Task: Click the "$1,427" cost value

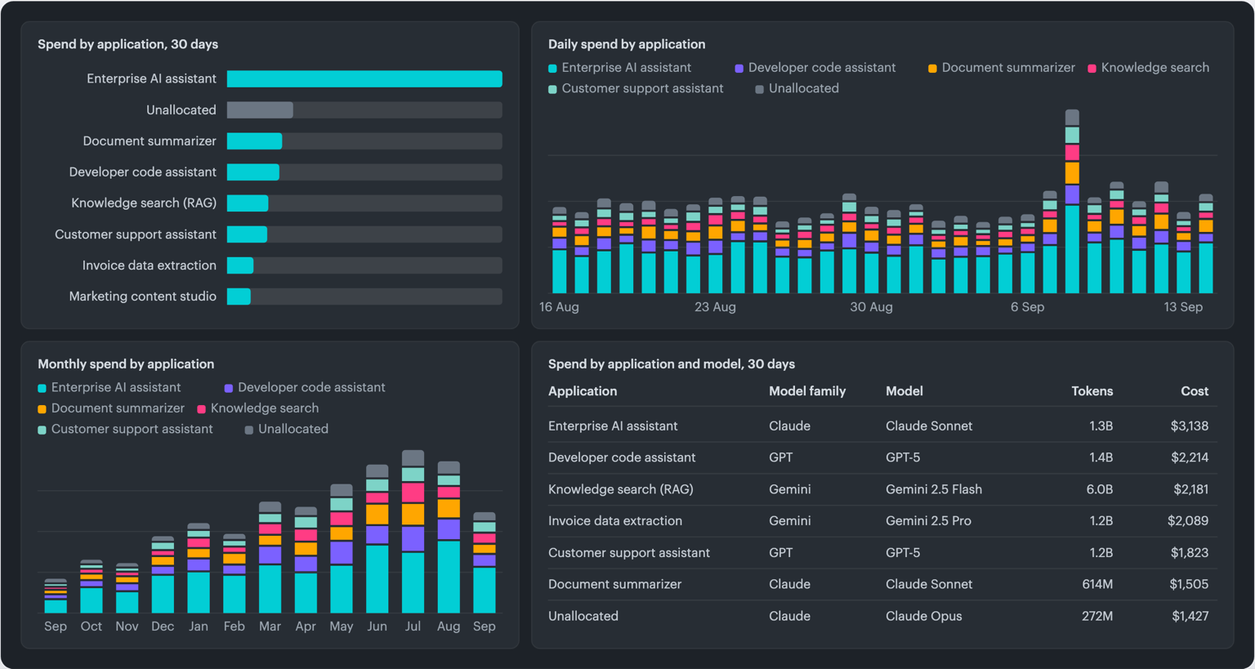Action: pyautogui.click(x=1189, y=616)
